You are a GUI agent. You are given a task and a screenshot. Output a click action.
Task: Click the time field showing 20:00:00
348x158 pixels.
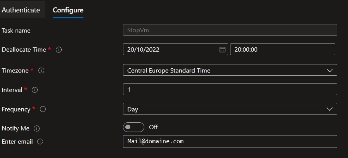point(282,49)
